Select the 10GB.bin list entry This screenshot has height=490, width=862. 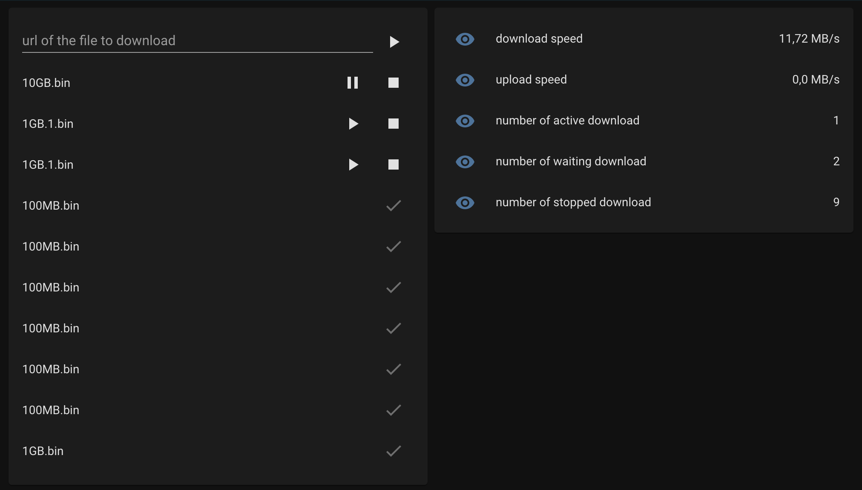[46, 83]
